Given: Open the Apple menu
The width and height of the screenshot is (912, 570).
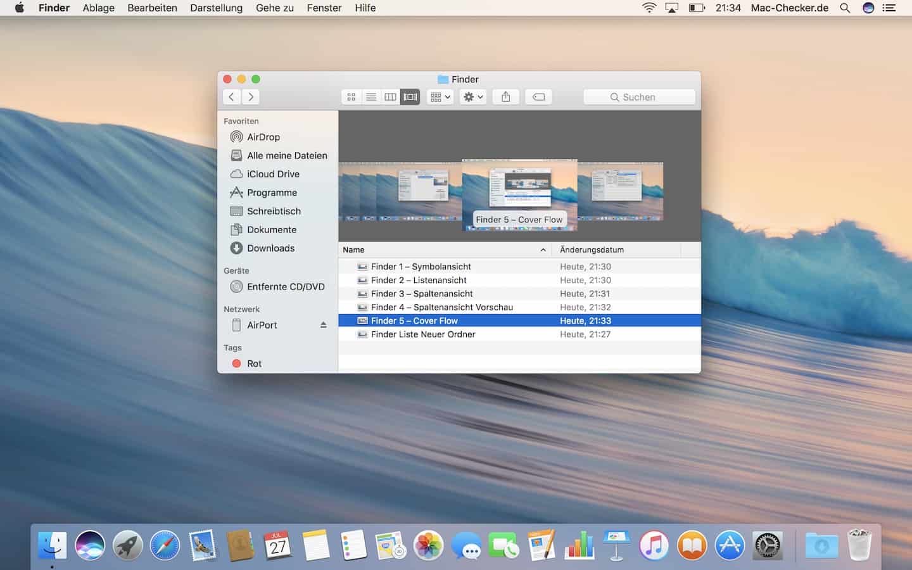Looking at the screenshot, I should point(20,8).
